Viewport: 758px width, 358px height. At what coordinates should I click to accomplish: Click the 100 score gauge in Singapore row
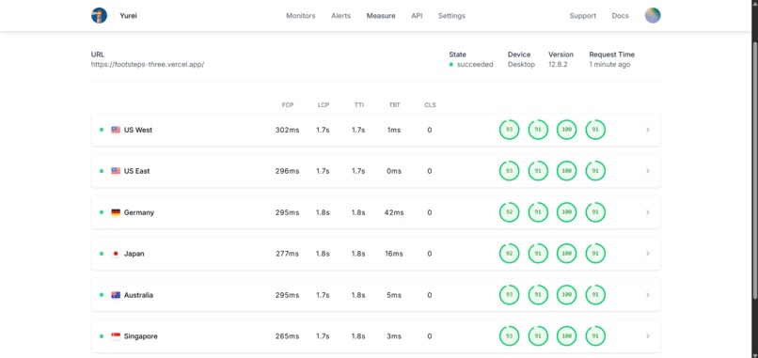coord(566,336)
